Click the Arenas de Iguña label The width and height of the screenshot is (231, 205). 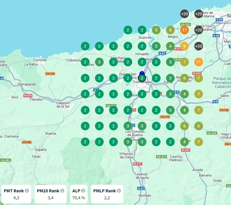click(x=142, y=176)
